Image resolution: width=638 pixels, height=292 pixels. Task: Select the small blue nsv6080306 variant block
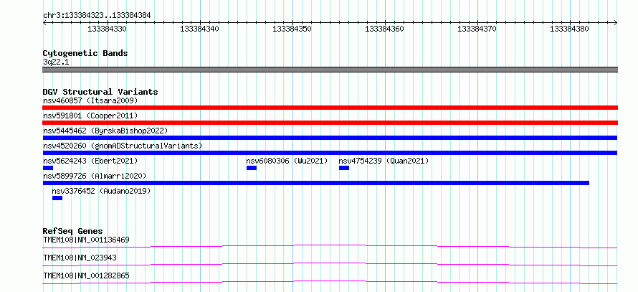[252, 168]
